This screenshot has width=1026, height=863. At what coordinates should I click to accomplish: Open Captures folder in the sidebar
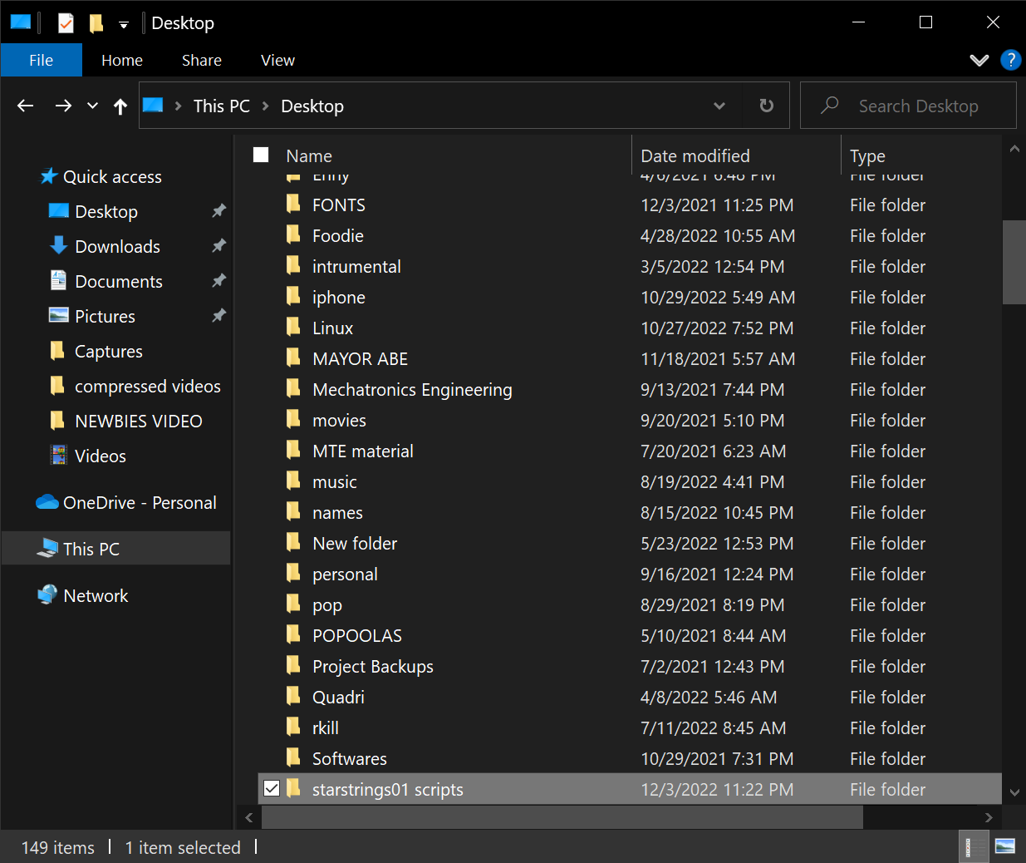point(109,351)
